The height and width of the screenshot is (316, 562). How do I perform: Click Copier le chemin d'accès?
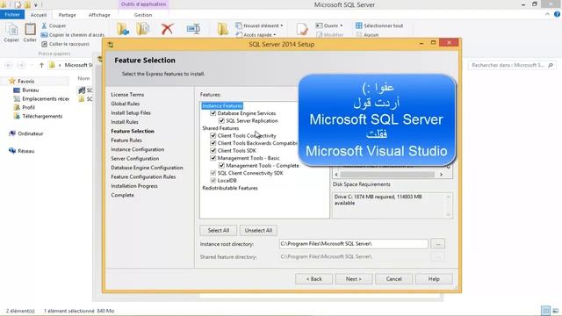coord(73,35)
